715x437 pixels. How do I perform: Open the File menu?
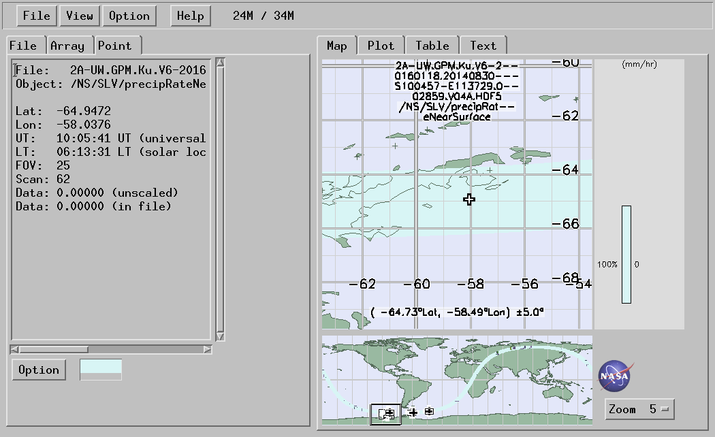coord(37,16)
